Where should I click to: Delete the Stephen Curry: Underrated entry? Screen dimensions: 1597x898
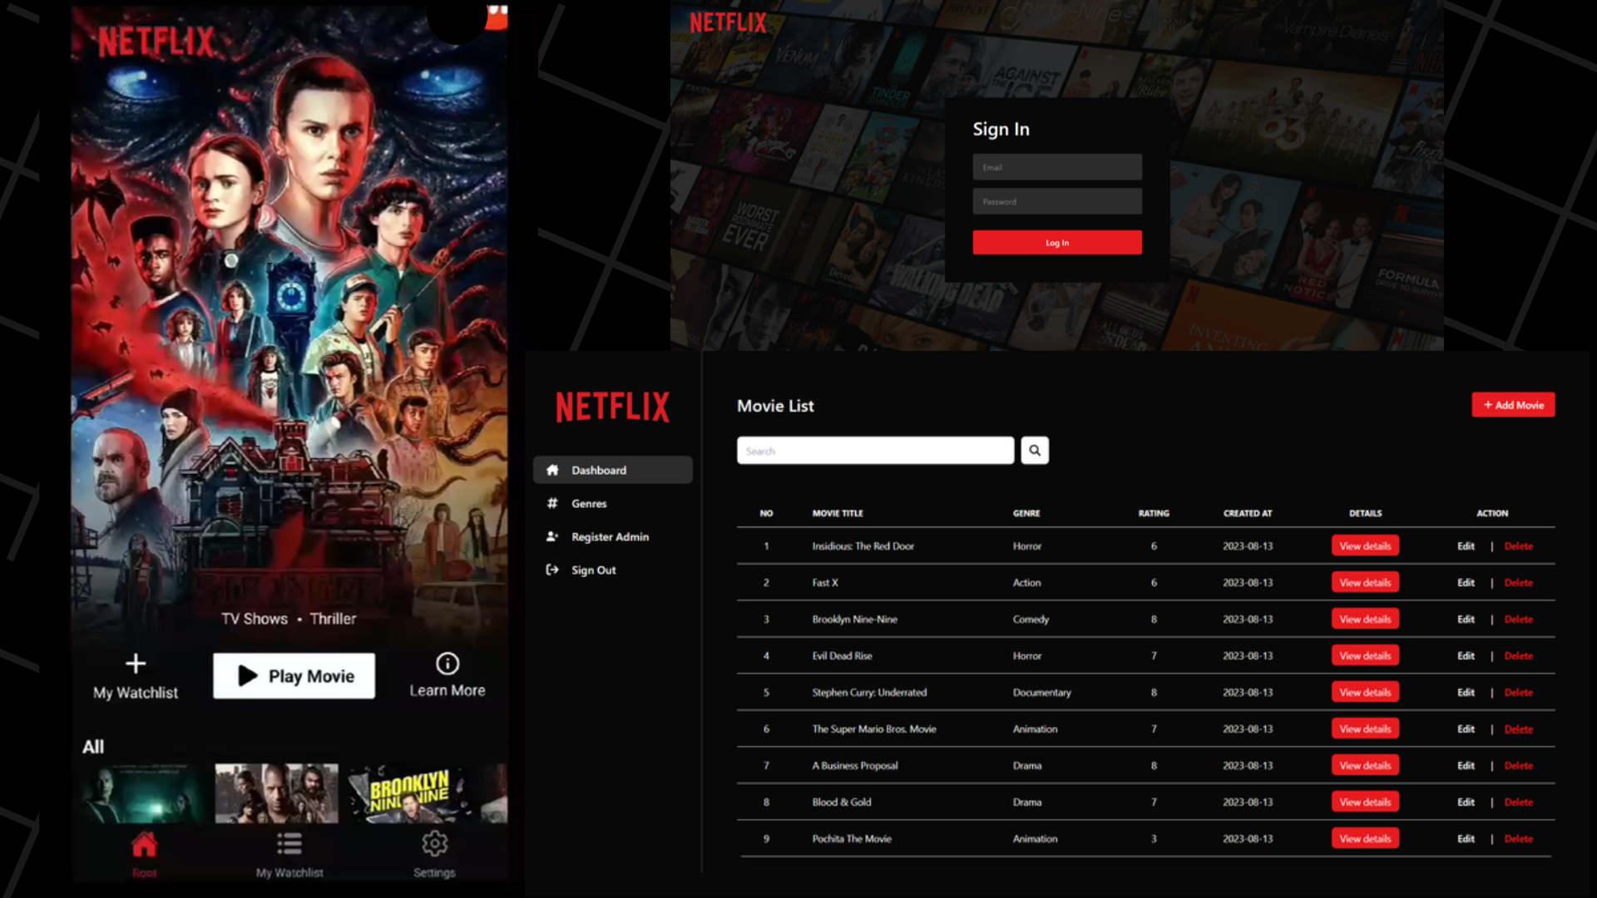point(1519,693)
